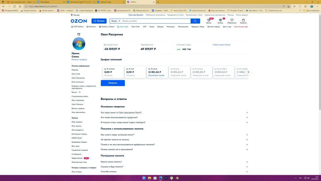The width and height of the screenshot is (321, 181).
Task: Click browser home icon
Action: tap(20, 6)
